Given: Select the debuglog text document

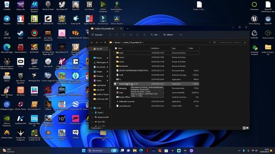Looking at the screenshot, I should click(156, 88).
